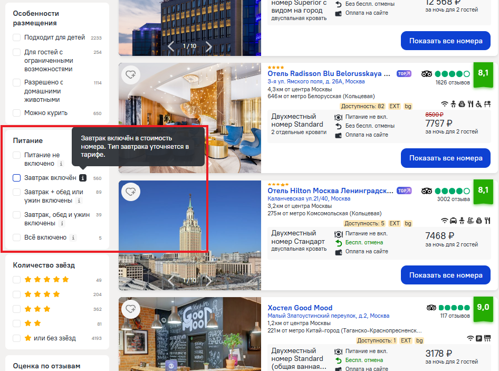Click TripAdvisor owl icon for Radisson Blu
Viewport: 499px width, 371px height.
(427, 74)
